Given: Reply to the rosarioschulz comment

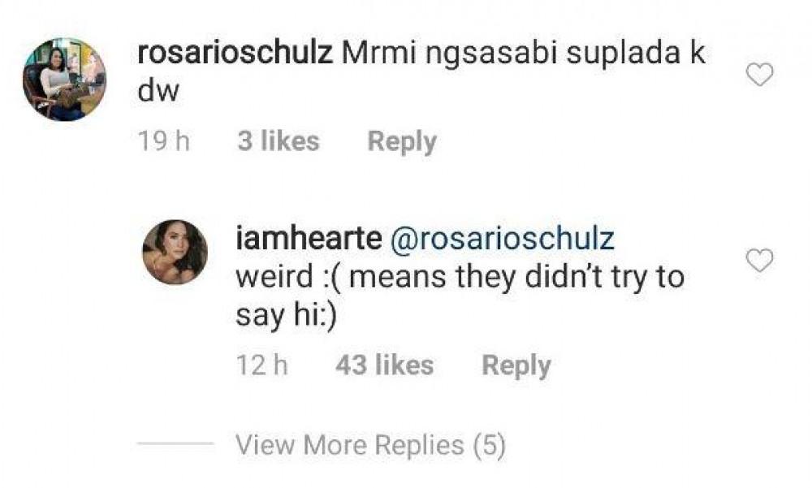Looking at the screenshot, I should point(402,141).
